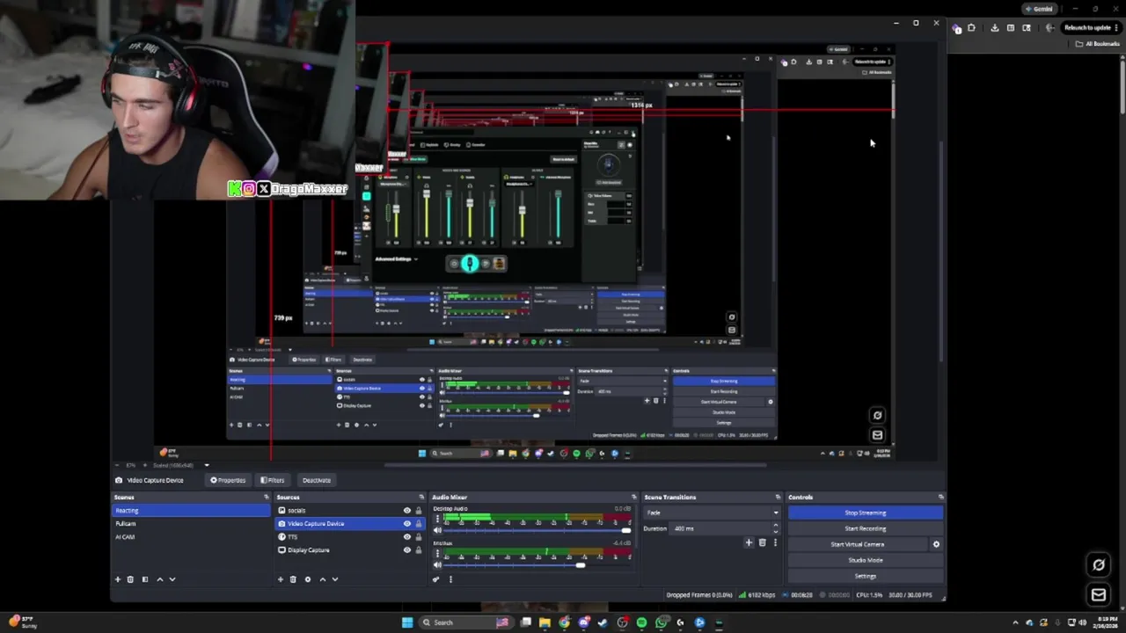Select the TTS source row
The image size is (1126, 633).
point(350,537)
